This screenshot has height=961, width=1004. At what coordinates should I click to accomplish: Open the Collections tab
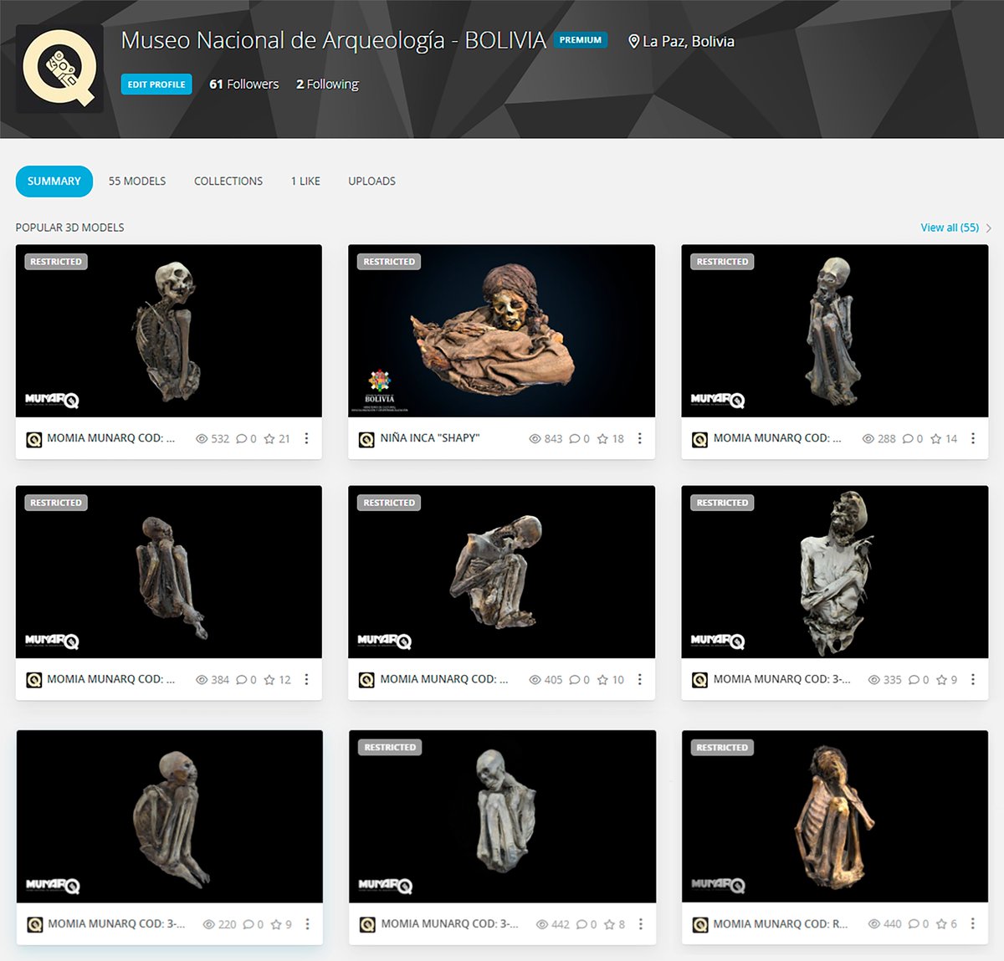click(228, 181)
